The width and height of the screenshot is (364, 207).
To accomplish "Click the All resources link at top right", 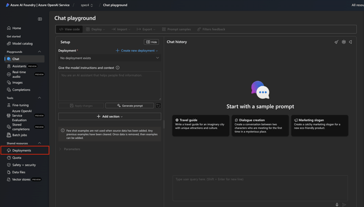I will tap(357, 5).
